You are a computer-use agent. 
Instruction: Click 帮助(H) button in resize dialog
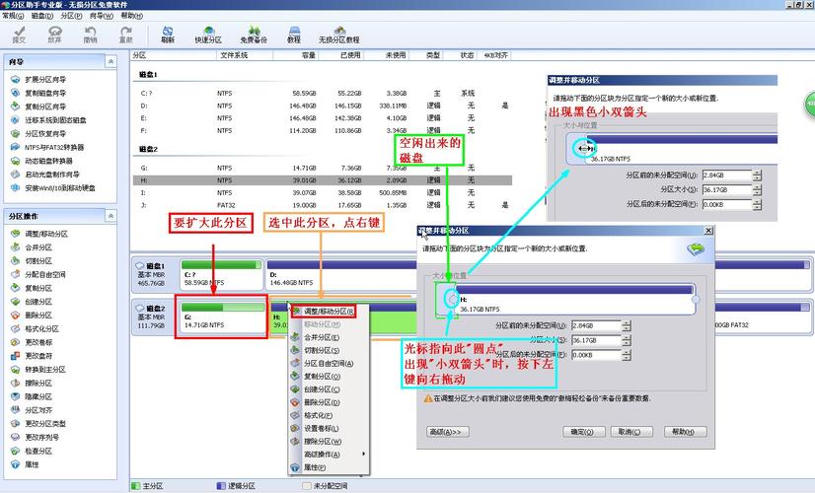click(x=685, y=432)
